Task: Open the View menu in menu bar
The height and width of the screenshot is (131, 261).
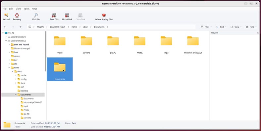Action: click(x=19, y=9)
